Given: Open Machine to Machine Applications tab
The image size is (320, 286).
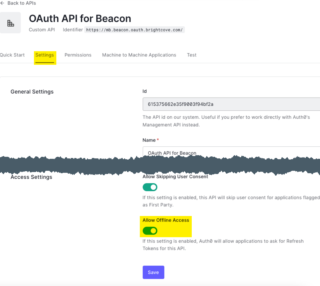Looking at the screenshot, I should click(139, 55).
